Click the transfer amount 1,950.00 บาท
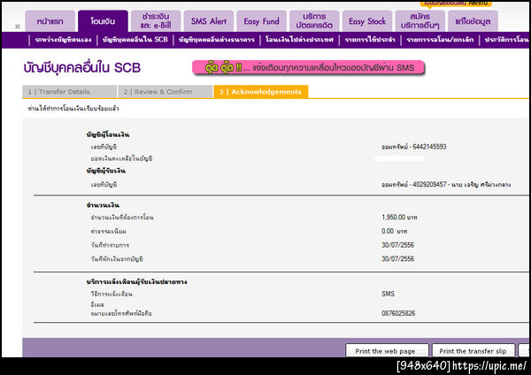Image resolution: width=531 pixels, height=375 pixels. tap(399, 218)
